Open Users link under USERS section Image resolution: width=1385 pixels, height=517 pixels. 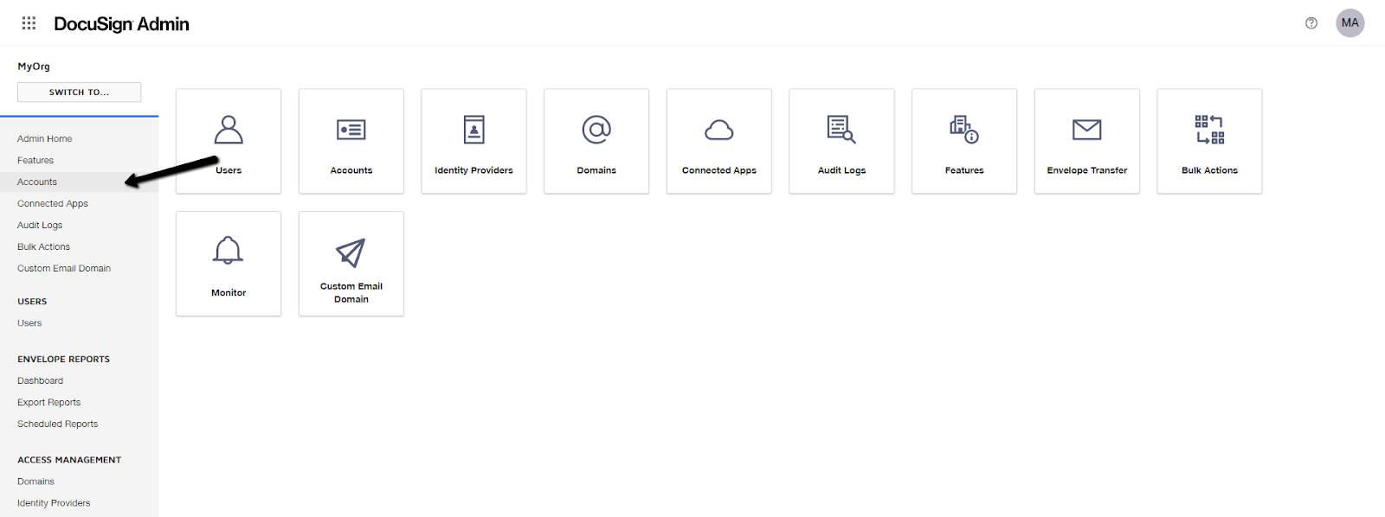pyautogui.click(x=29, y=322)
